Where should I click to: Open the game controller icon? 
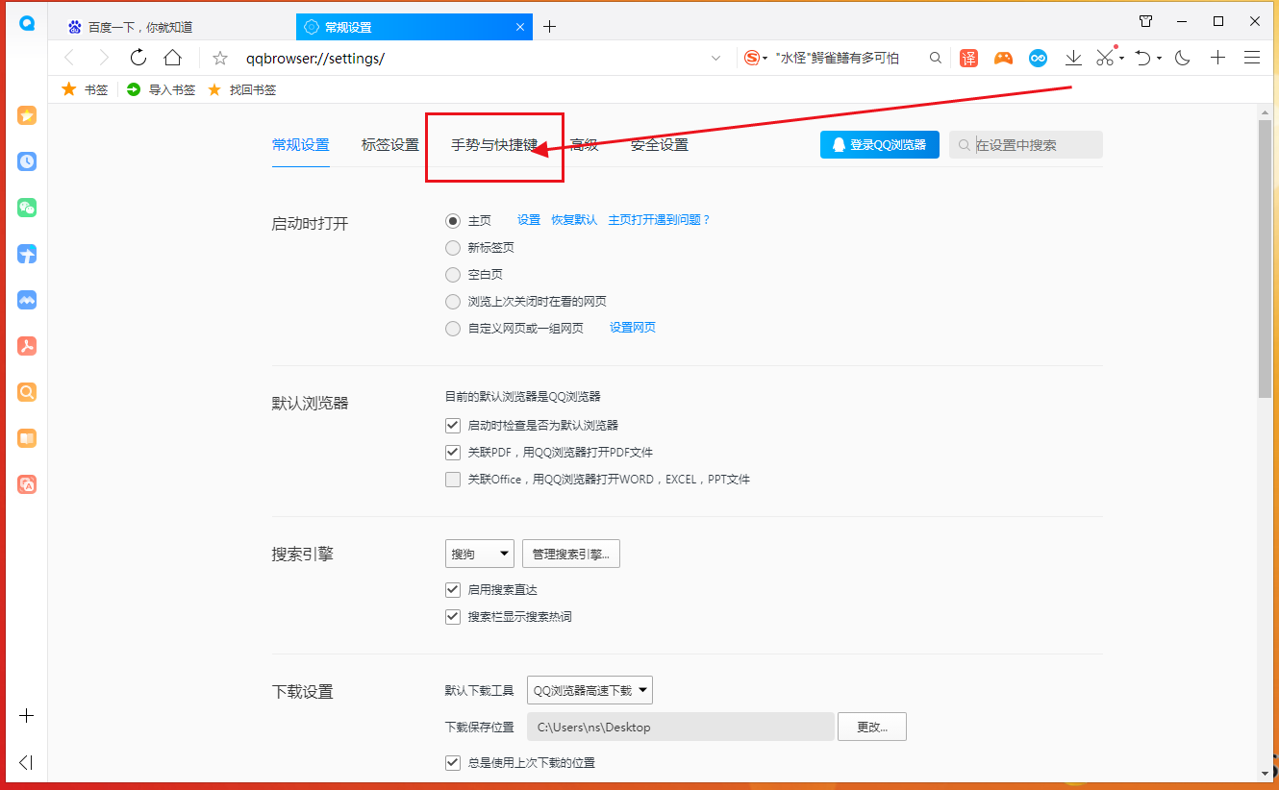point(1003,58)
